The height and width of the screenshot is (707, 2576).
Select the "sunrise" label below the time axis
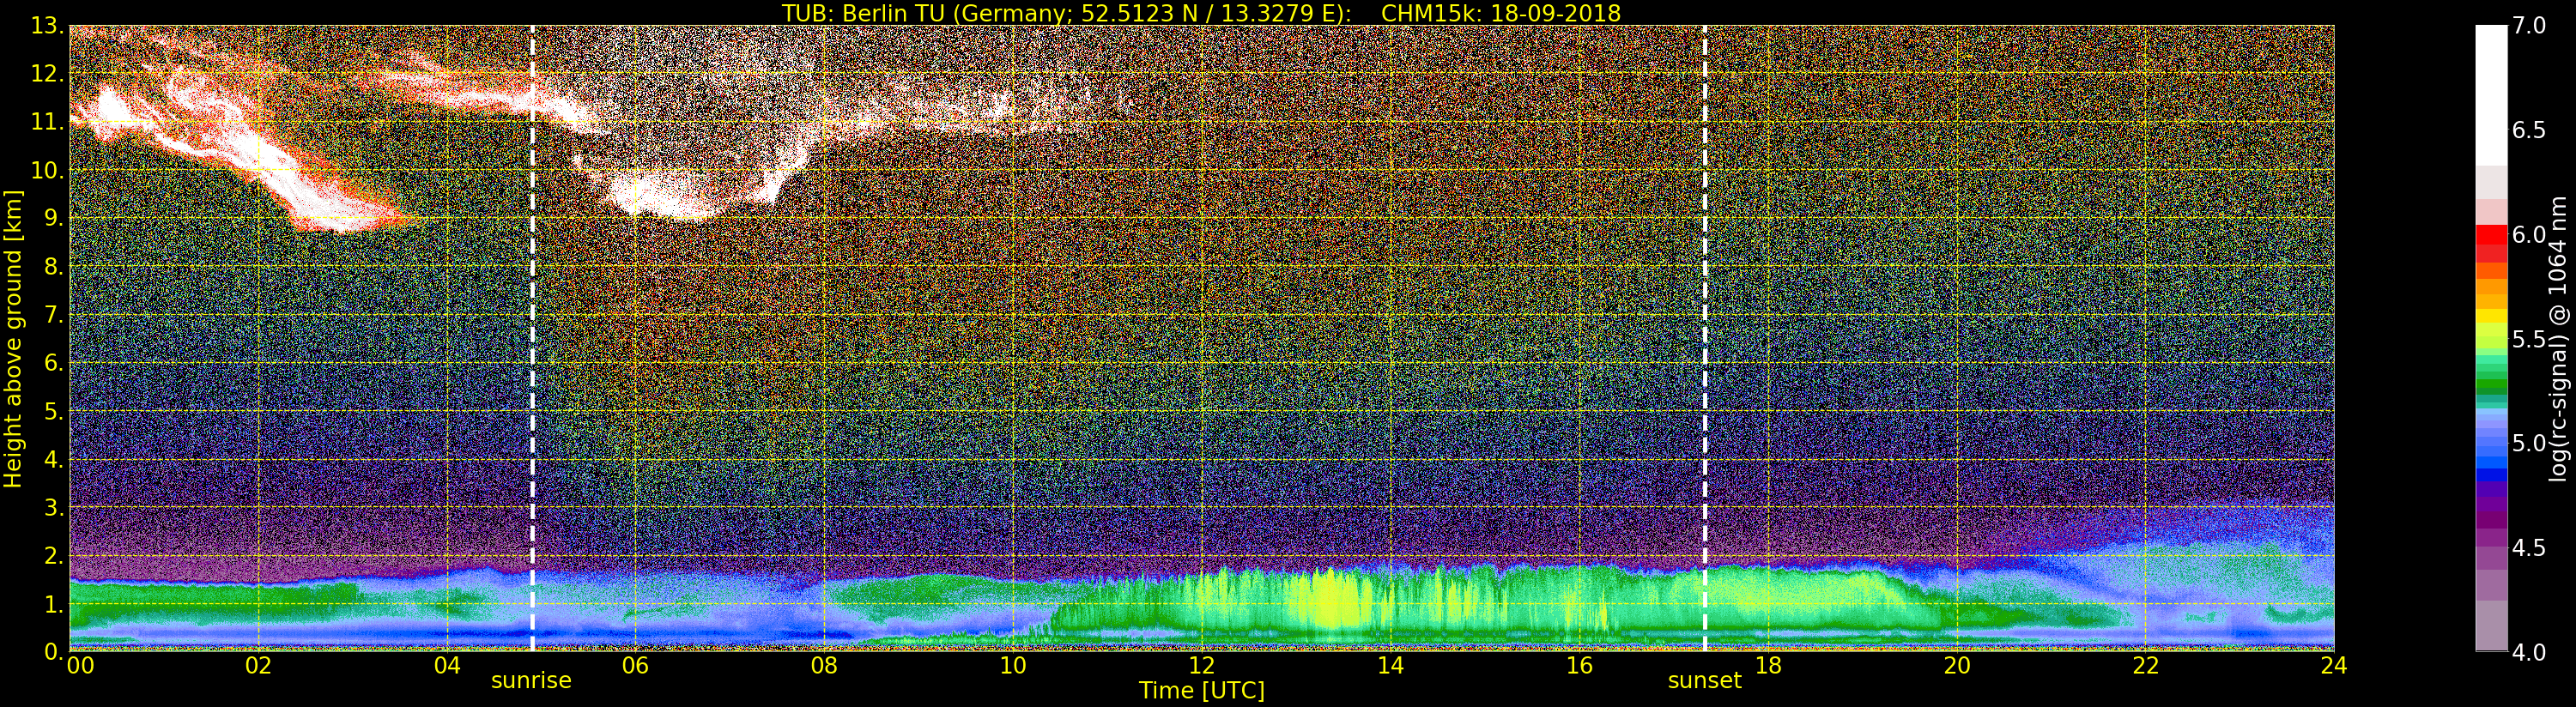click(x=531, y=681)
